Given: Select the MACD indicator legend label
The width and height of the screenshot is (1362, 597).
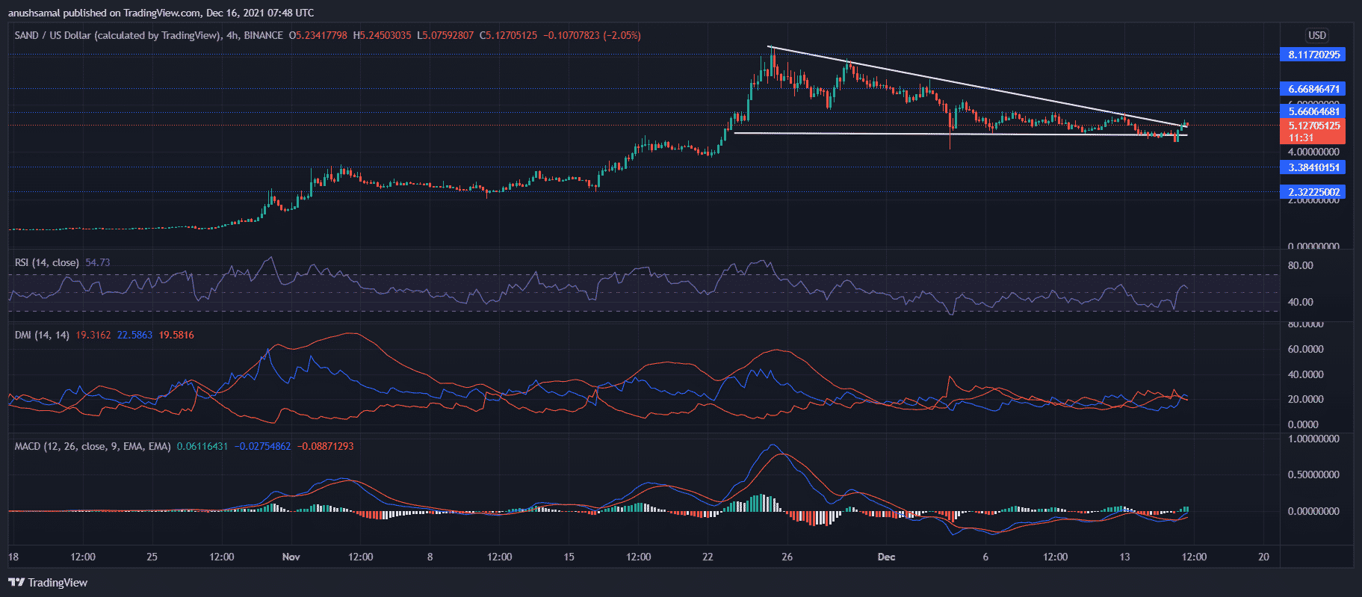Looking at the screenshot, I should 93,446.
